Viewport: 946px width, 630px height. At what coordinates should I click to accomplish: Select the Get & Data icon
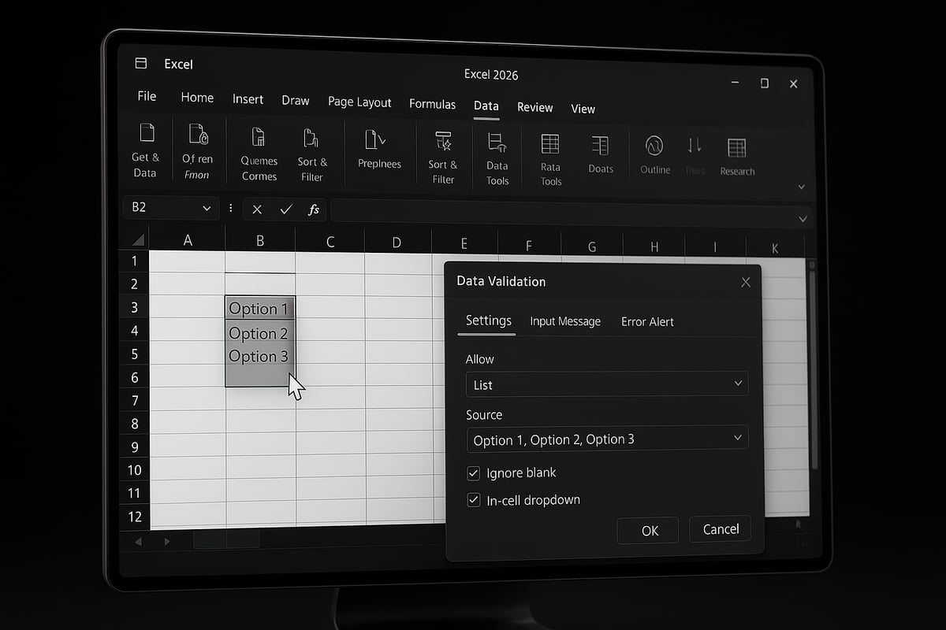click(145, 150)
